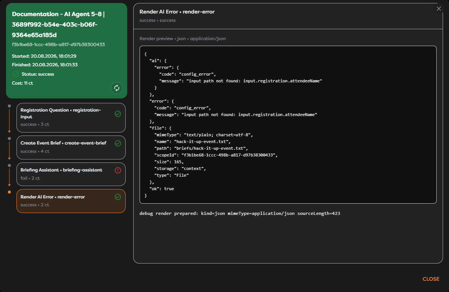Click the timeline dot beside Briefing Assistant
The image size is (449, 292).
[x=9, y=165]
